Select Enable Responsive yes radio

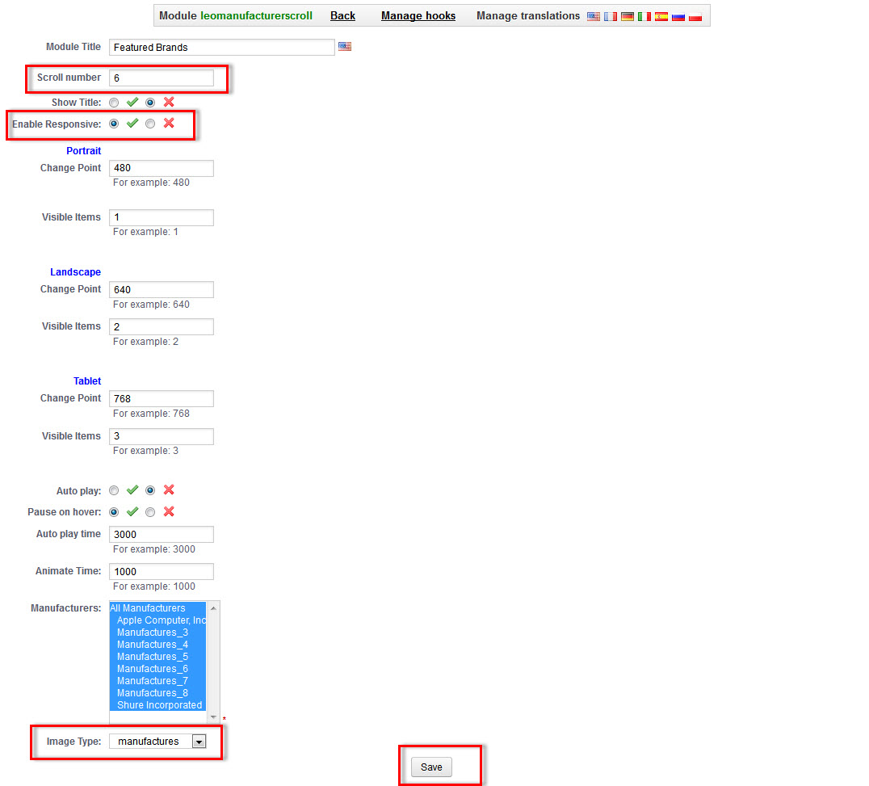click(x=114, y=124)
